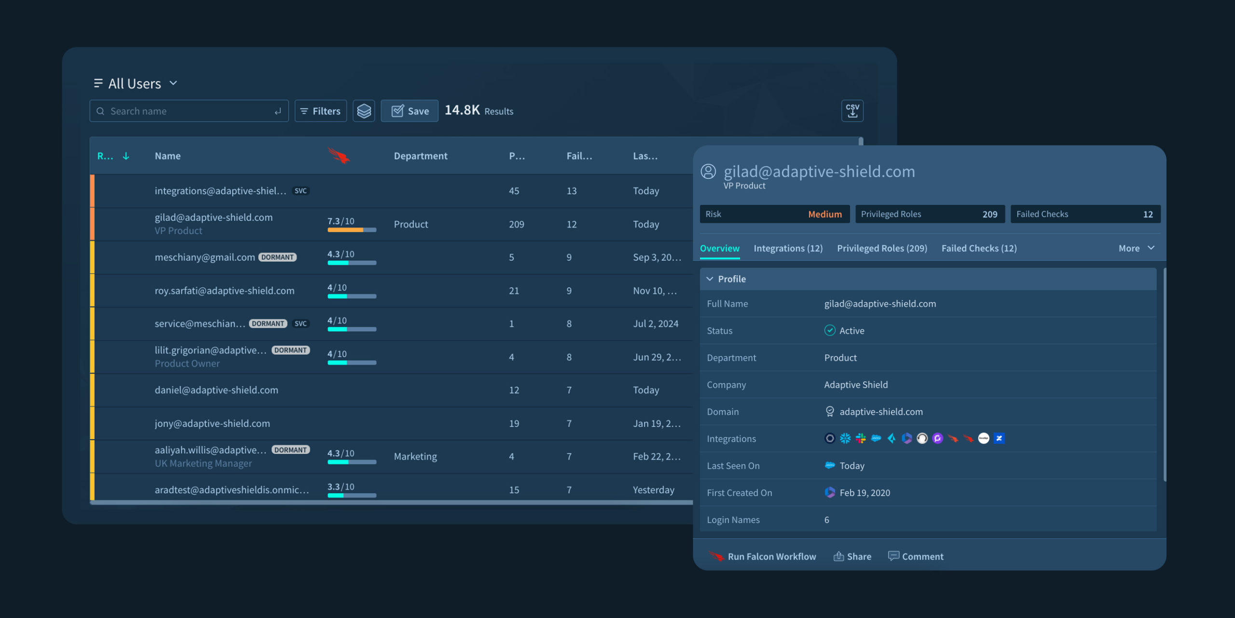Image resolution: width=1235 pixels, height=618 pixels.
Task: Click the 14.8K Results count
Action: tap(479, 110)
